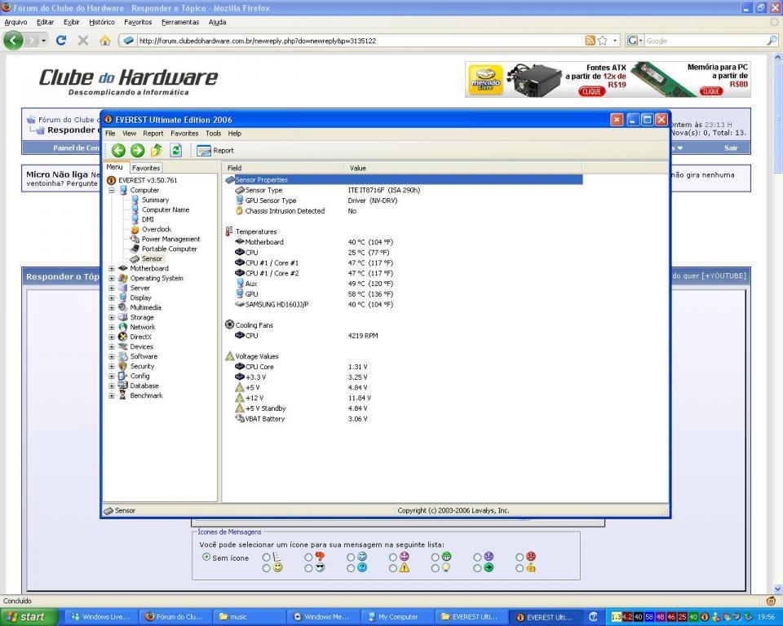Expand the Benchmark tree node

(x=112, y=395)
